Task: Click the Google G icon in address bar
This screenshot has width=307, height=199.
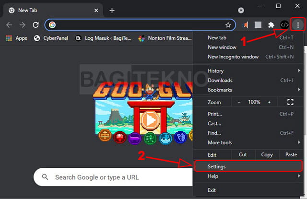Action: tap(52, 25)
